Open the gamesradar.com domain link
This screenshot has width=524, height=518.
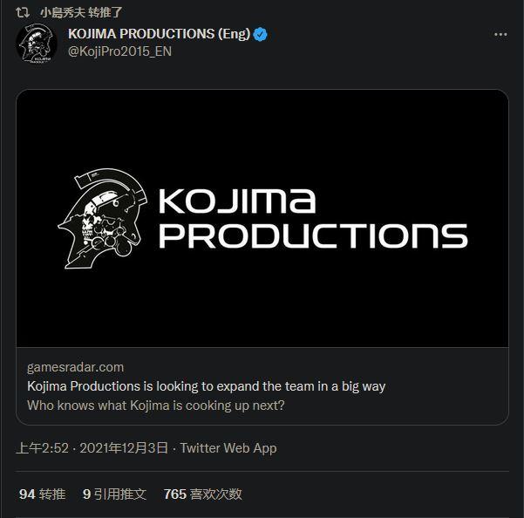[75, 366]
